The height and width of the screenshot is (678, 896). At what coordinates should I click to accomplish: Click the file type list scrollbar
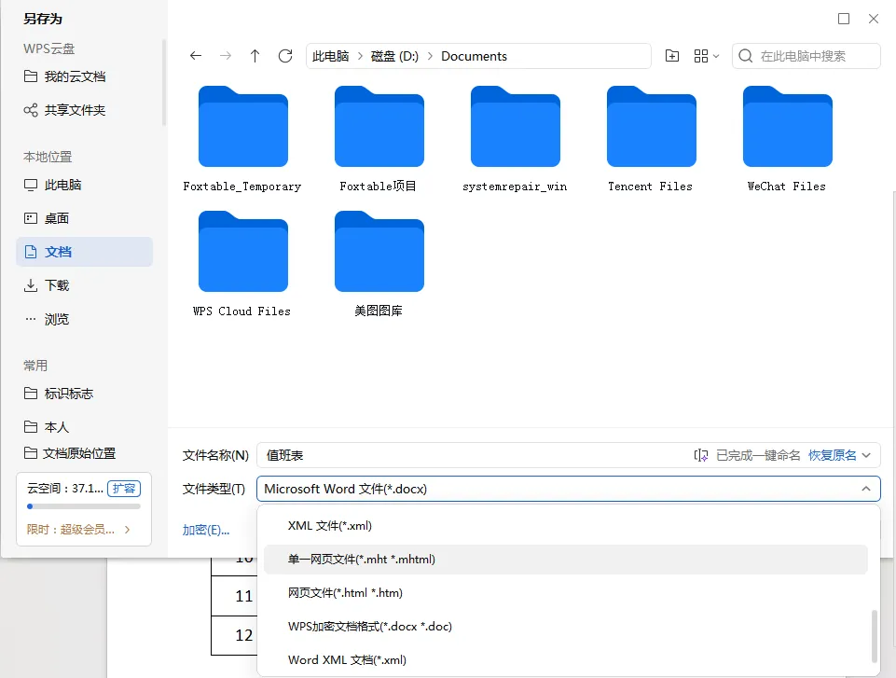pyautogui.click(x=875, y=636)
